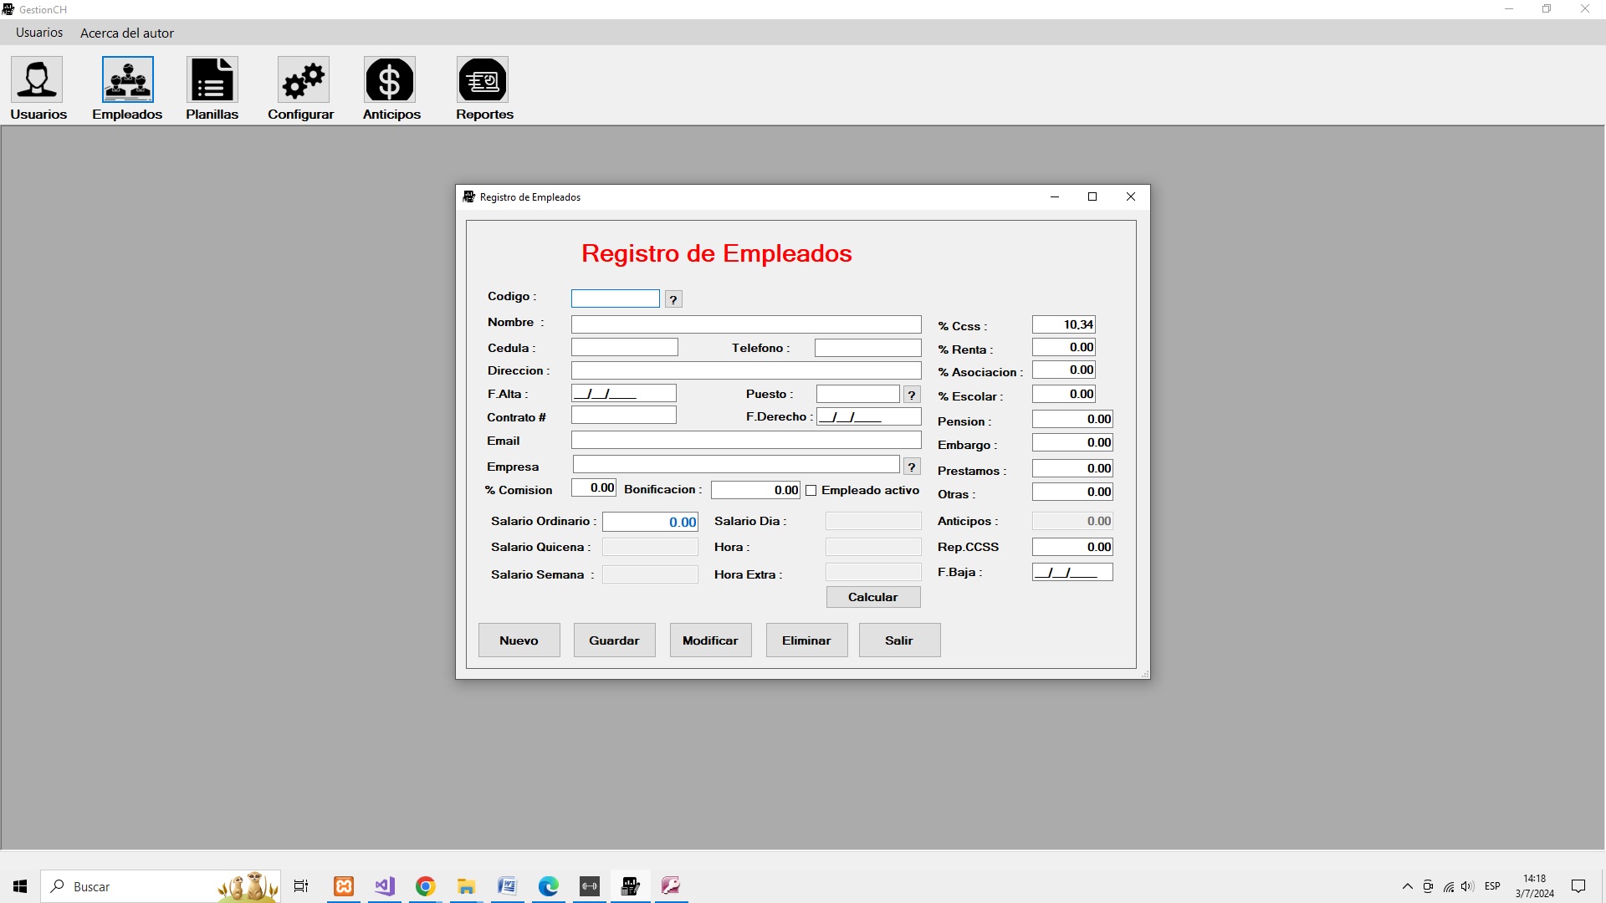Open Windows Start menu
The height and width of the screenshot is (903, 1606).
[20, 886]
